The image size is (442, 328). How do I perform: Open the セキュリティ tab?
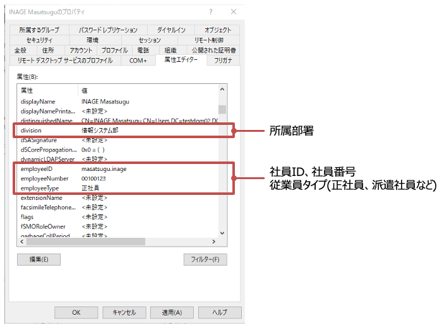click(x=39, y=40)
